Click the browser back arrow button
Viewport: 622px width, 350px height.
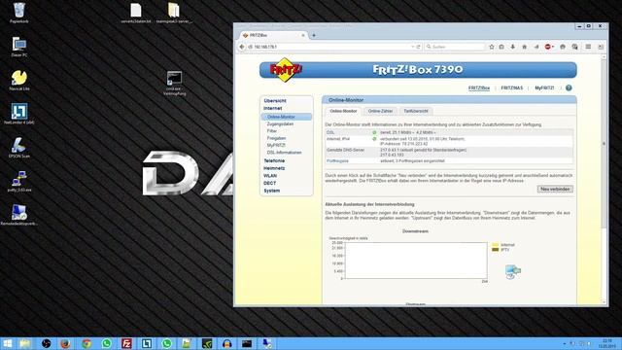242,47
